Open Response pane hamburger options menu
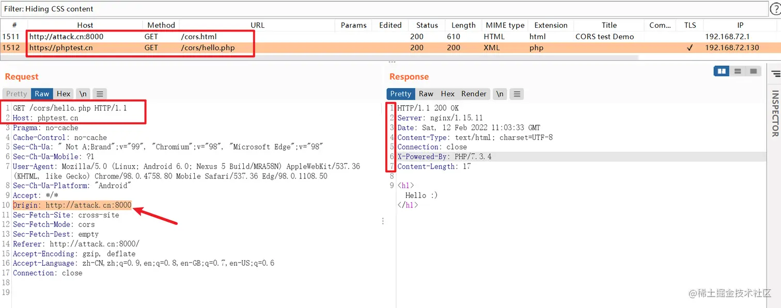Viewport: 781px width, 308px height. pos(517,93)
